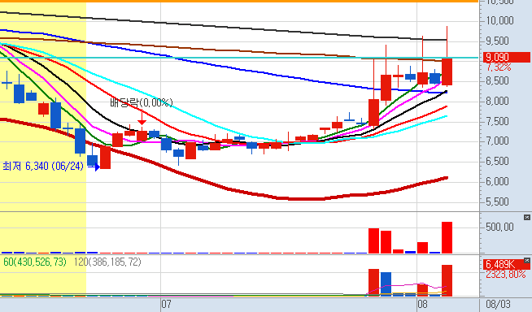The image size is (532, 312).
Task: Click the 08/03 date label
Action: [498, 304]
